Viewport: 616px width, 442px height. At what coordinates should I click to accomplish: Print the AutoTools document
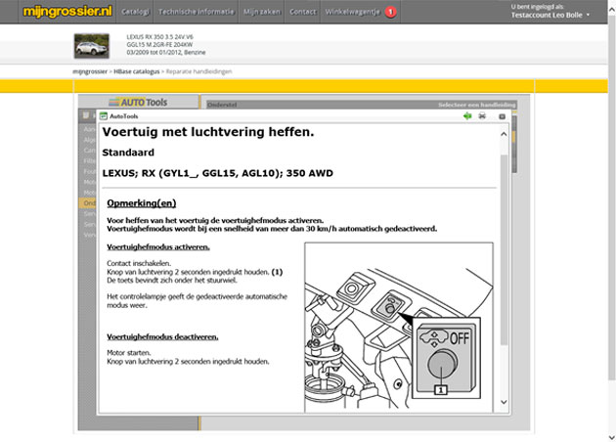click(482, 116)
